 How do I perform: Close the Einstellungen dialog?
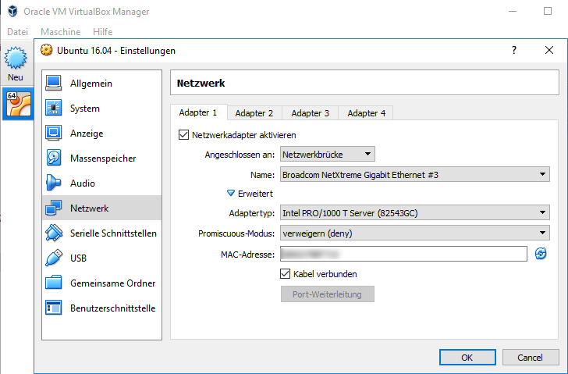point(549,50)
